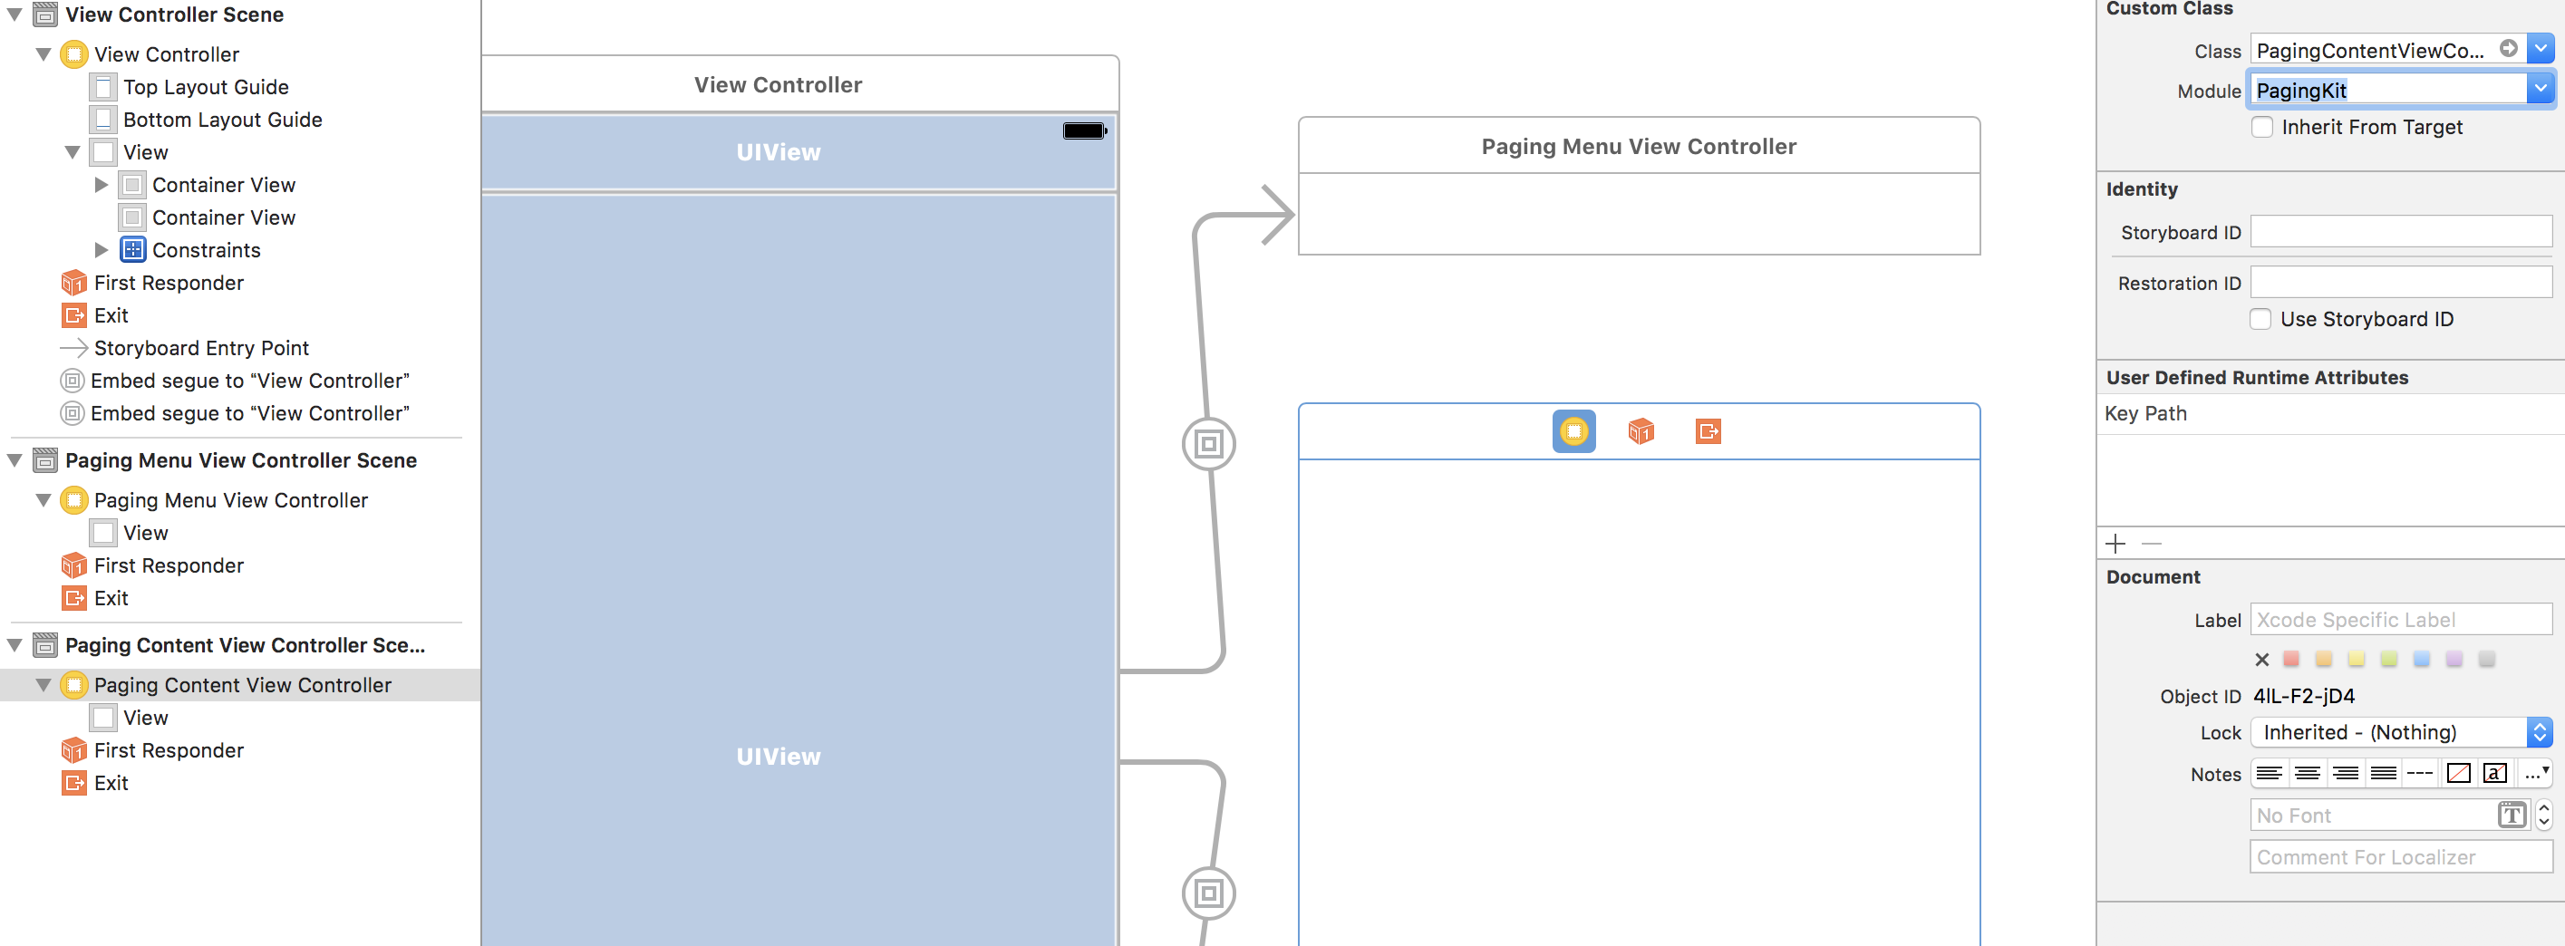Click the Class field jump arrow icon

point(2508,49)
